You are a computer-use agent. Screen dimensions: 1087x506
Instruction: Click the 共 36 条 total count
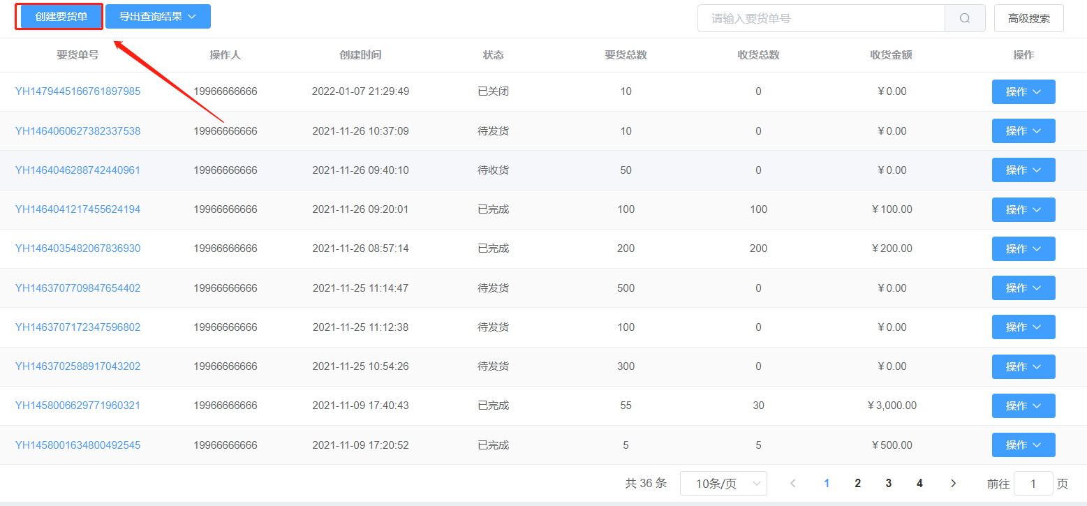point(646,483)
